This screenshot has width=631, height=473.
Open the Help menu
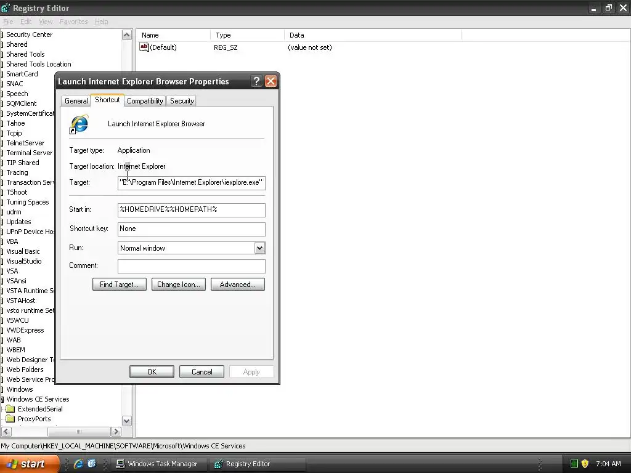click(102, 22)
